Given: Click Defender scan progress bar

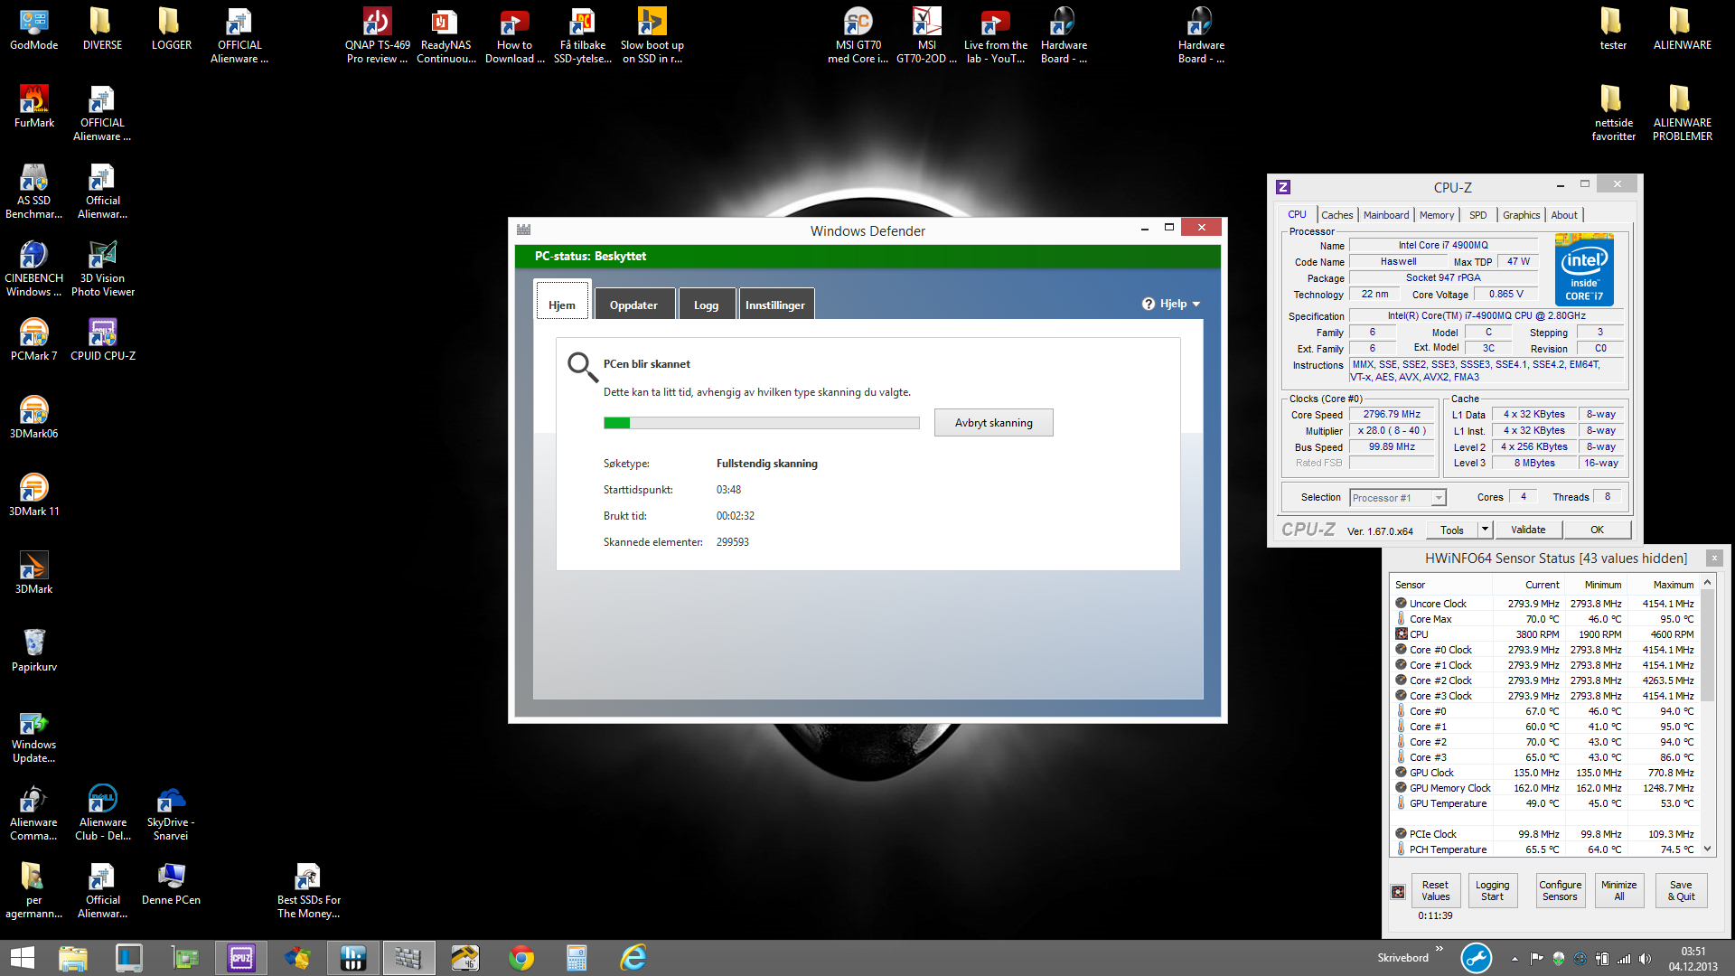Looking at the screenshot, I should coord(761,422).
